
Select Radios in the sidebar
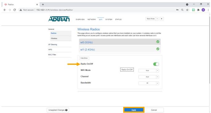61,33
